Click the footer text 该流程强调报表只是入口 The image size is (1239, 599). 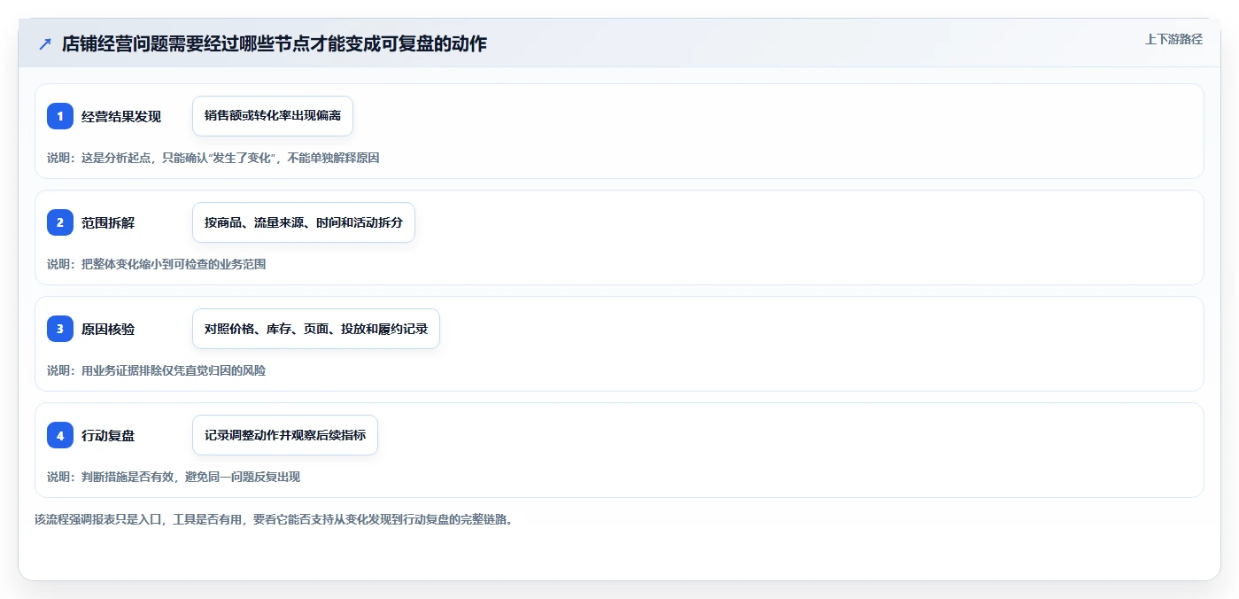[x=98, y=519]
